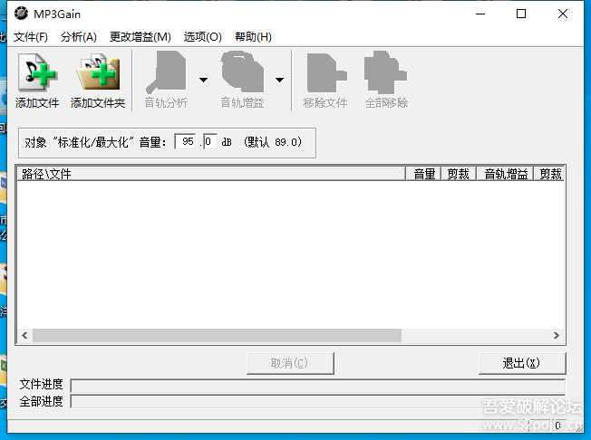591x440 pixels.
Task: Expand the 音轨分析 dropdown arrow
Action: (203, 80)
